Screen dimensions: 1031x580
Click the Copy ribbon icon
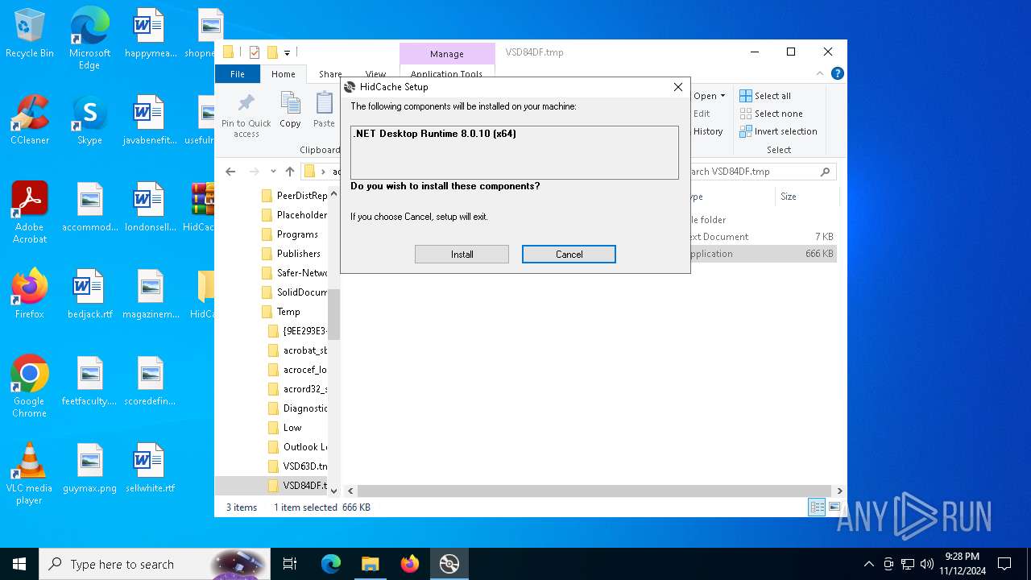pos(290,110)
